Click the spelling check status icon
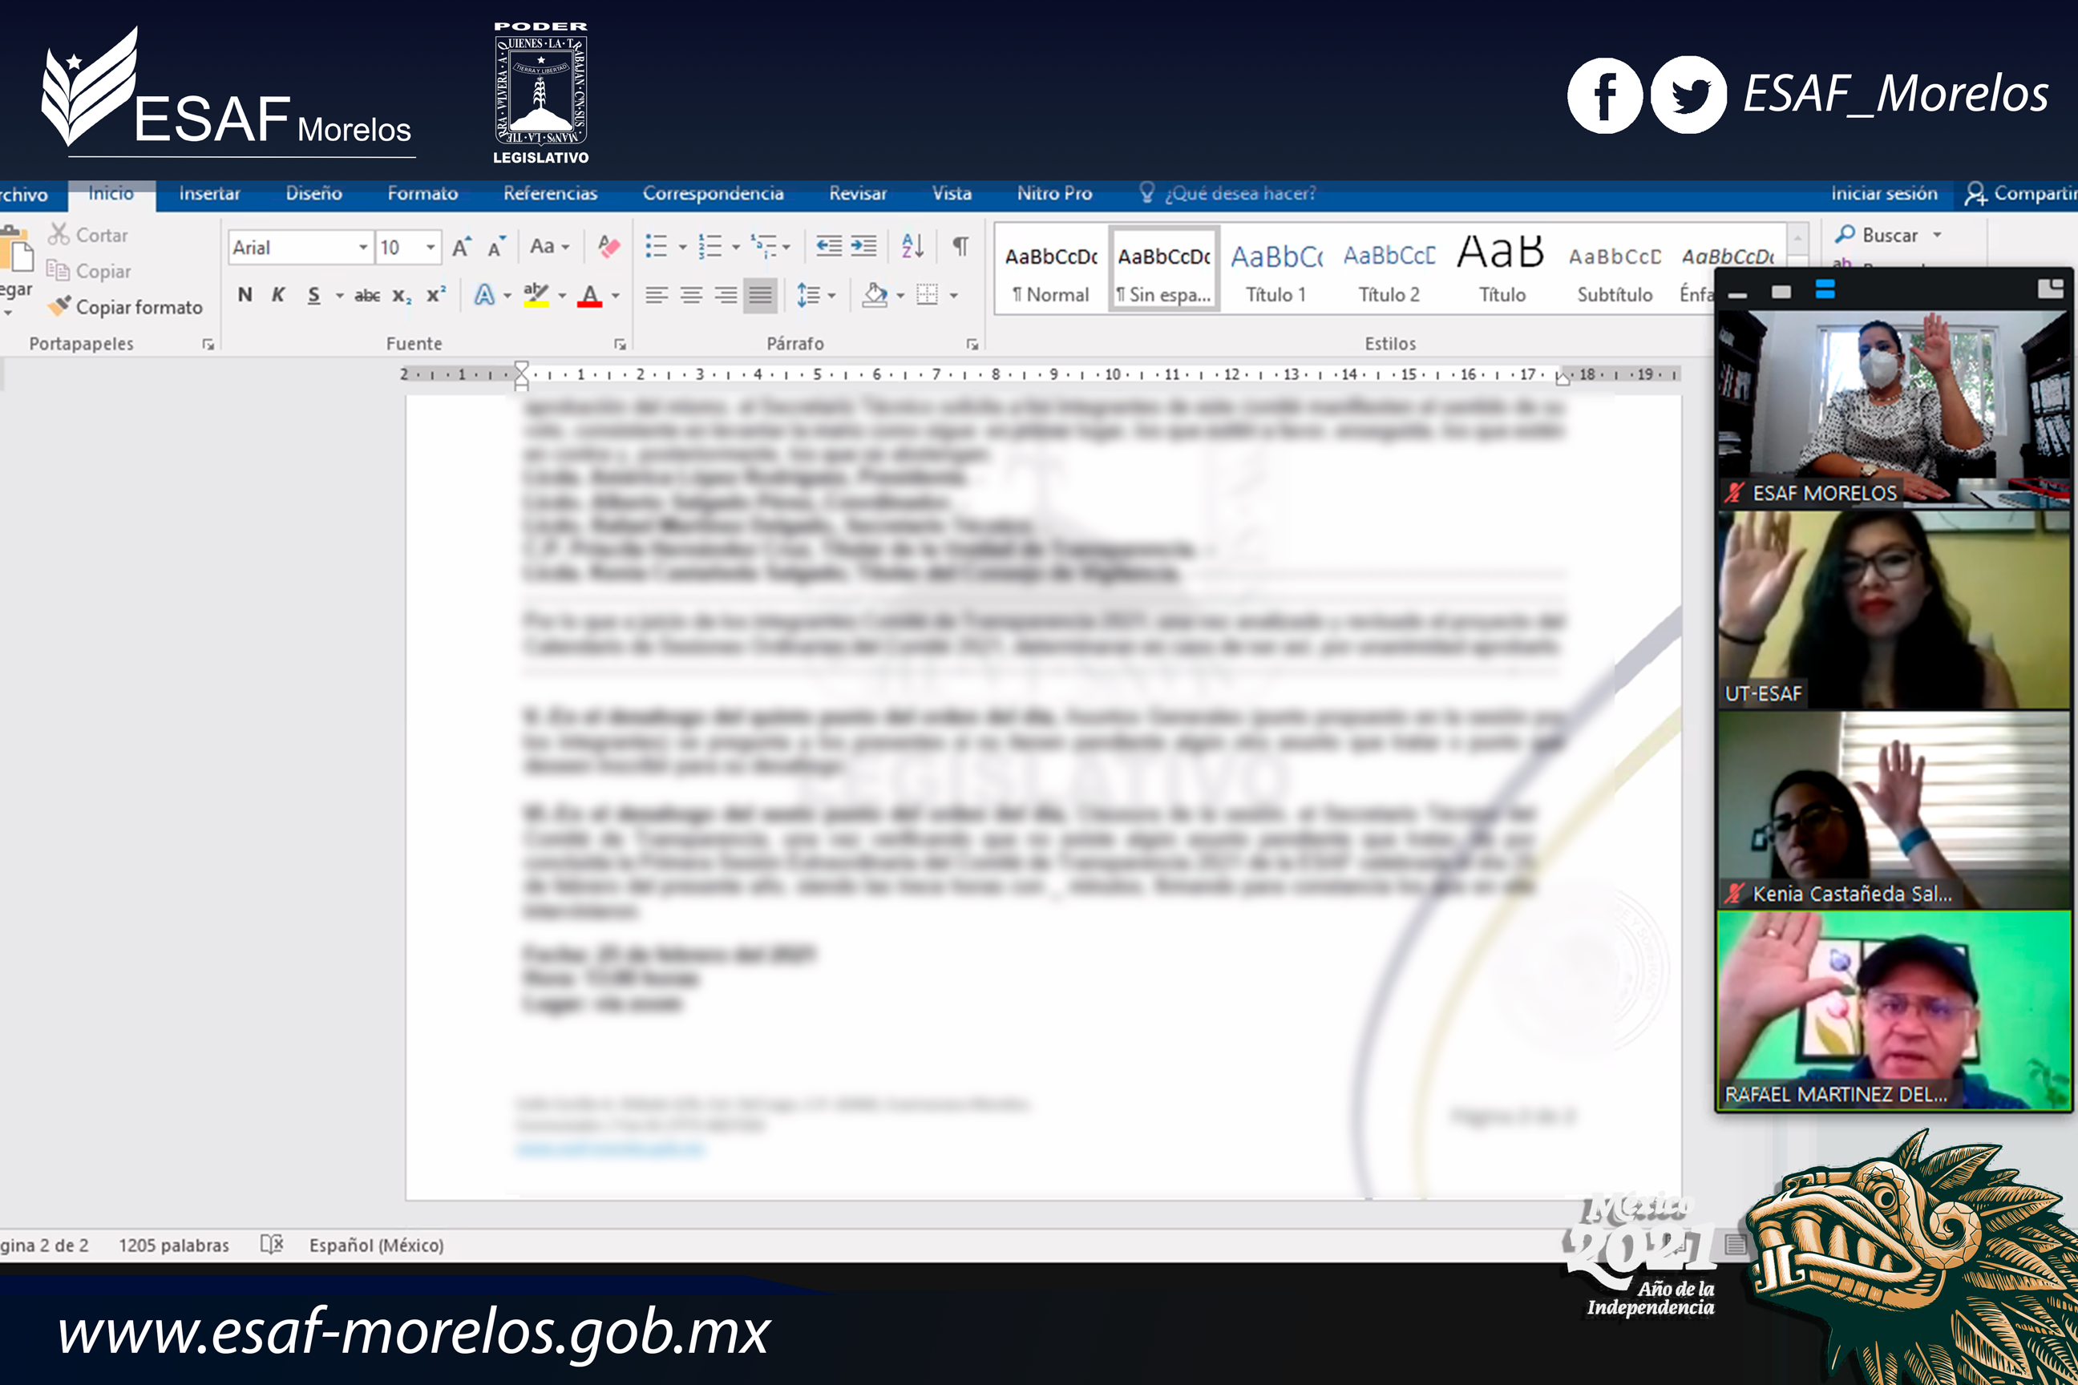 271,1245
